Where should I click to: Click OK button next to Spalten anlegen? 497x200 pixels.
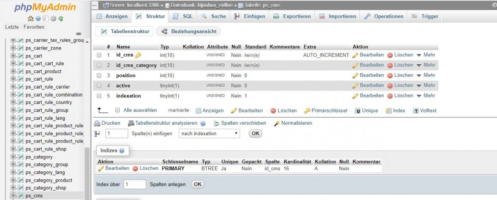[197, 184]
